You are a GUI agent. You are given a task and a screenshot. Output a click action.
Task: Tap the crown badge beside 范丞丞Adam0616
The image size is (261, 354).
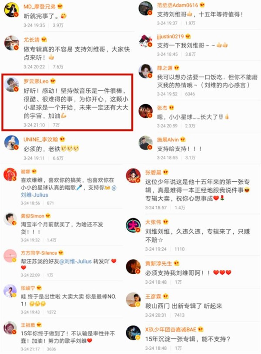coord(202,5)
